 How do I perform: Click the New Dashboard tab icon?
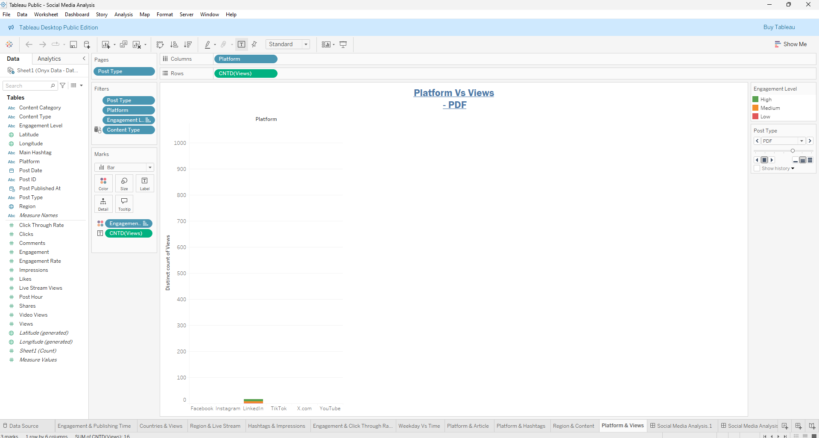(799, 426)
